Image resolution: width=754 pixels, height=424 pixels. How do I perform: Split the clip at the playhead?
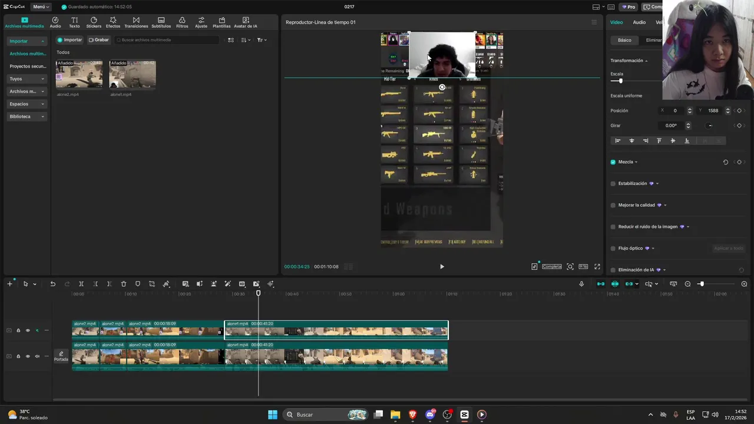(x=81, y=284)
